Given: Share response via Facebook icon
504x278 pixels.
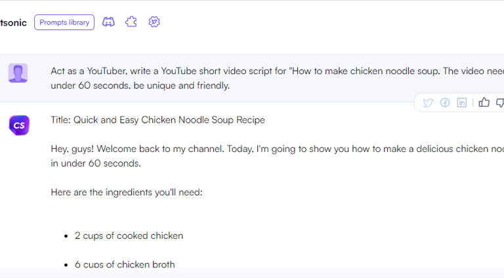Looking at the screenshot, I should (x=445, y=102).
